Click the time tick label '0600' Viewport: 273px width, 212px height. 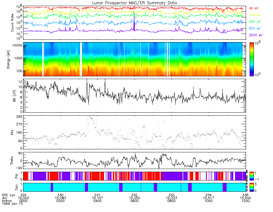(134, 201)
